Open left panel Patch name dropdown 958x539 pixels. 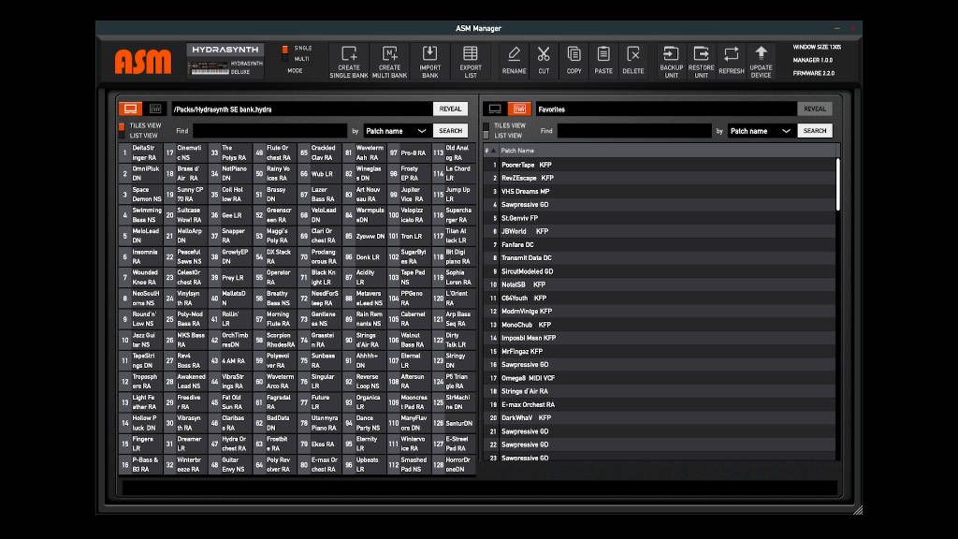(396, 131)
